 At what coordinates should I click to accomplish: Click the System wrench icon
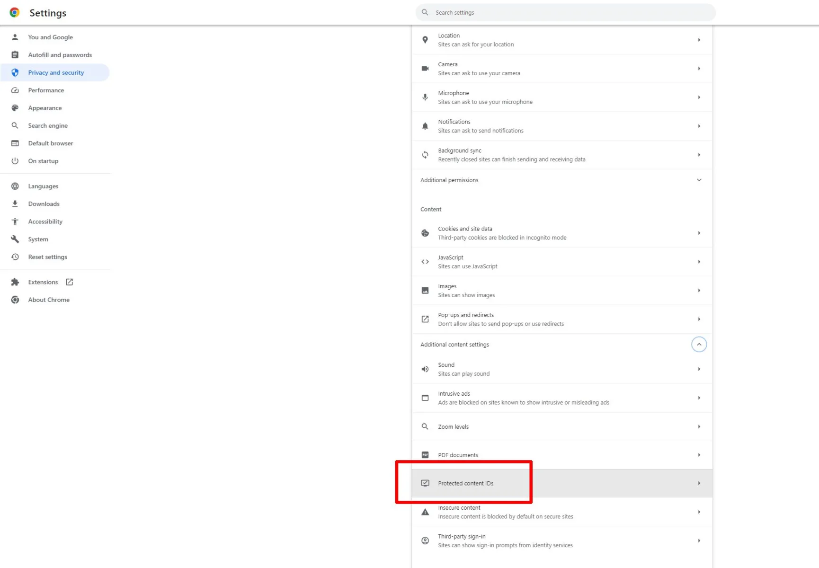(x=15, y=239)
